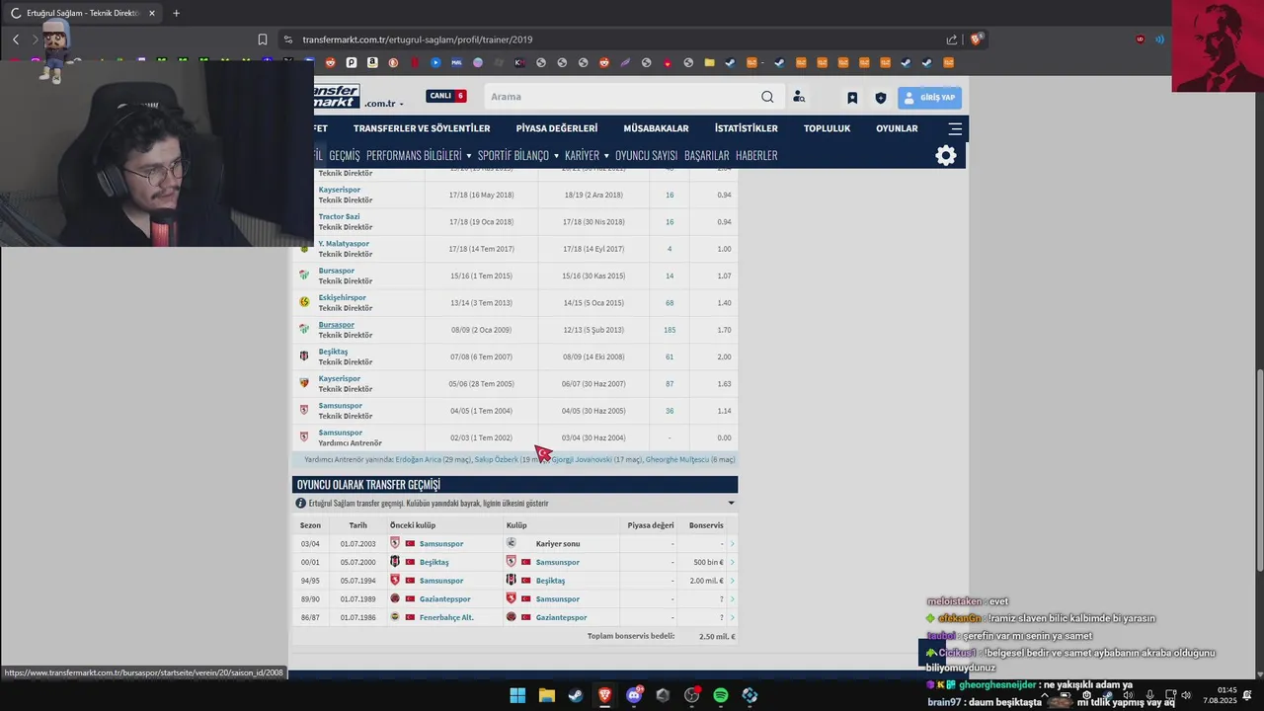The width and height of the screenshot is (1264, 711).
Task: Click Beşiktaş crest in trainer history row
Action: tap(304, 355)
